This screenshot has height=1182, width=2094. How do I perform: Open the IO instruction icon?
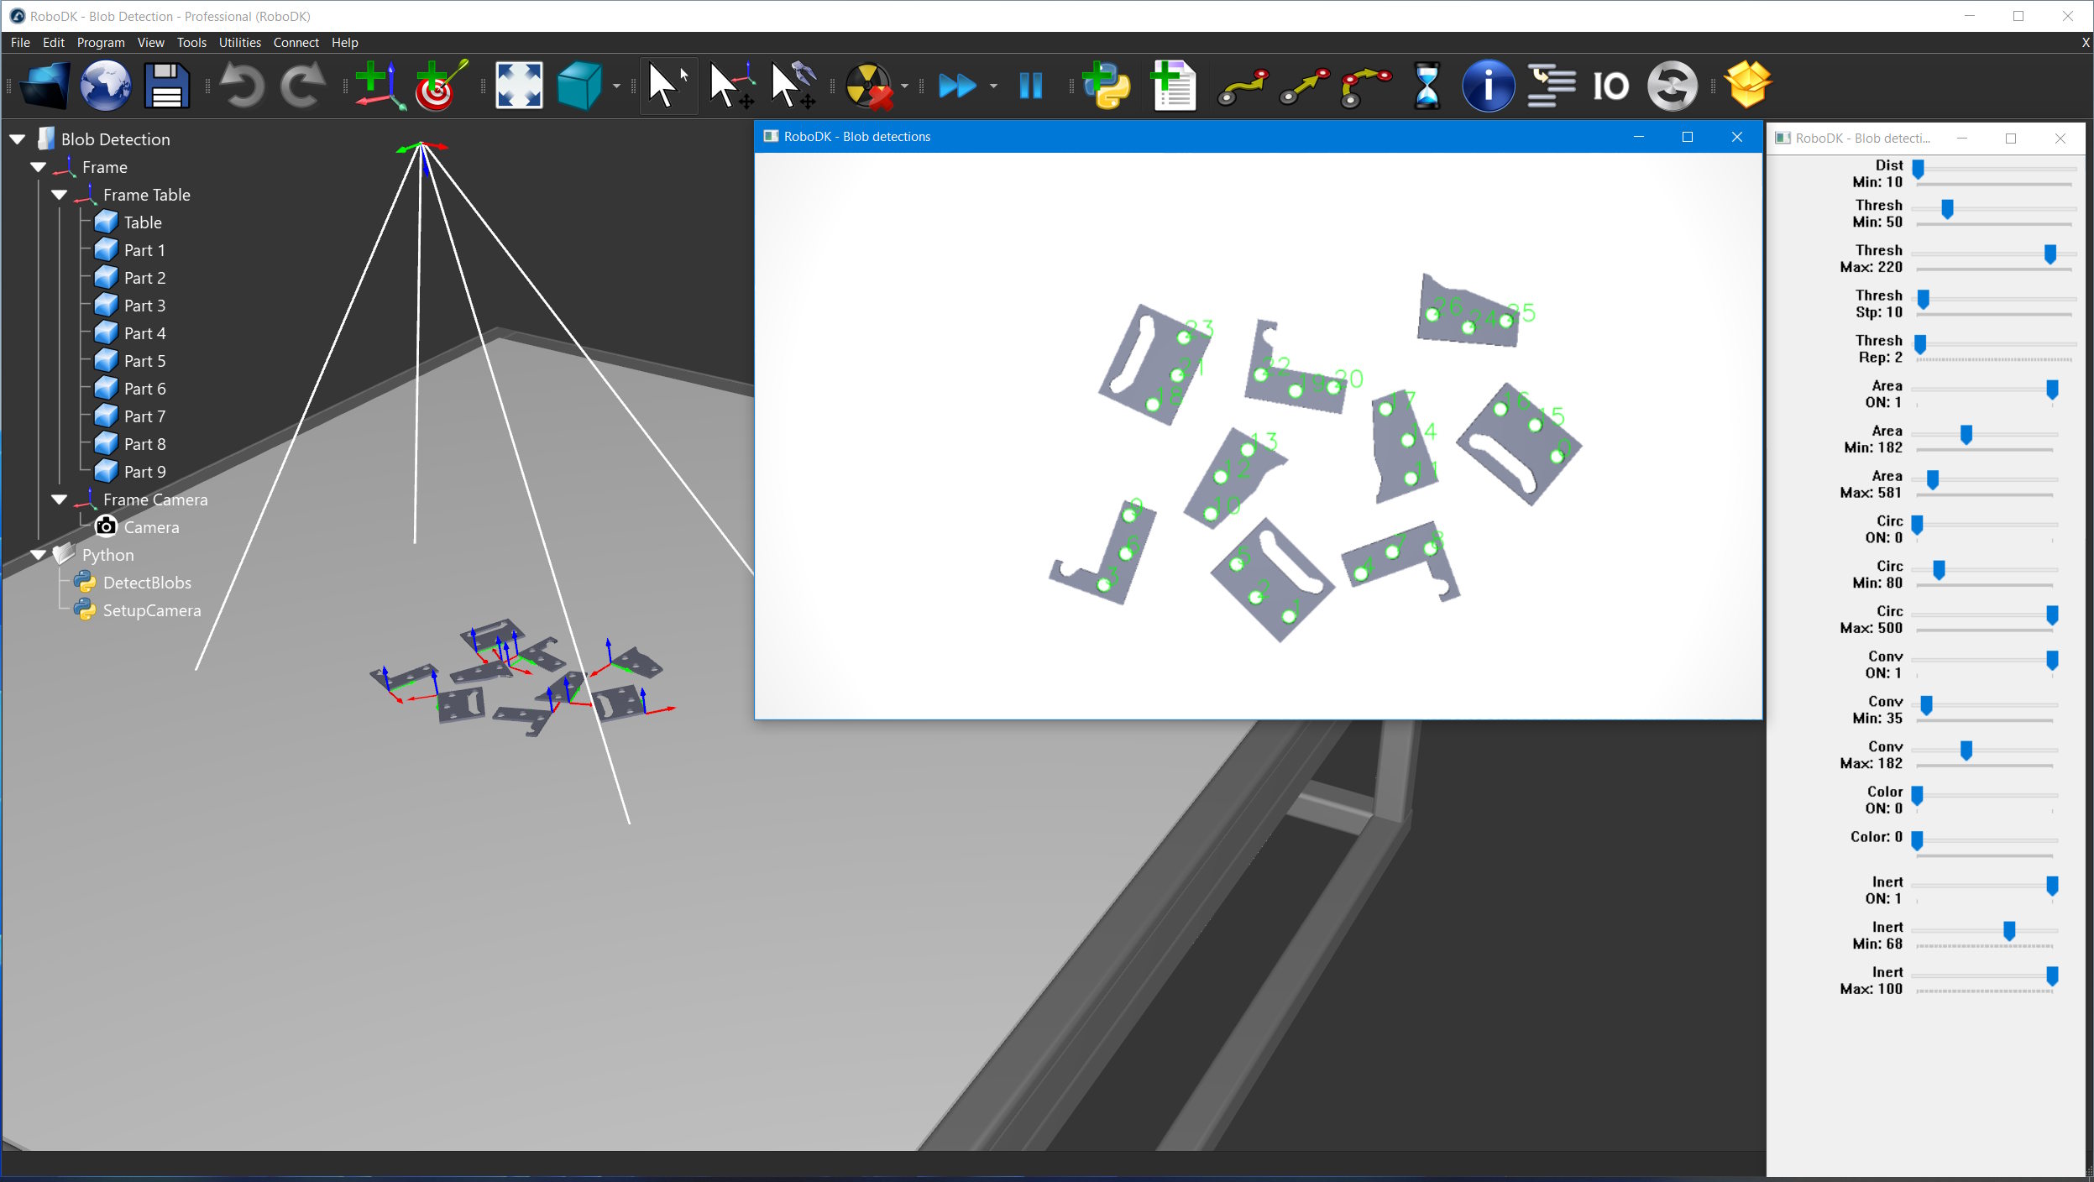click(x=1610, y=86)
